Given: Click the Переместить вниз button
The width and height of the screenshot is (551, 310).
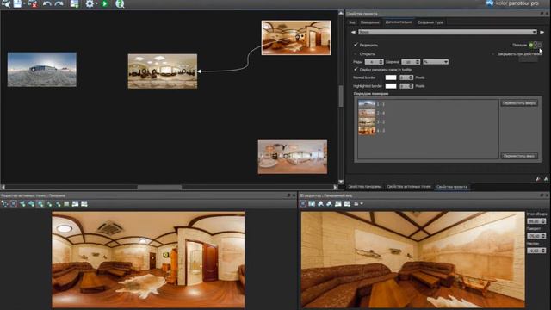Looking at the screenshot, I should coord(519,156).
